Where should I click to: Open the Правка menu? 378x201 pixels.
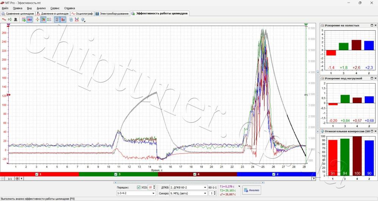point(18,8)
